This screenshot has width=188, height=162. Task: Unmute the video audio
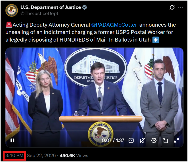[x=142, y=140]
